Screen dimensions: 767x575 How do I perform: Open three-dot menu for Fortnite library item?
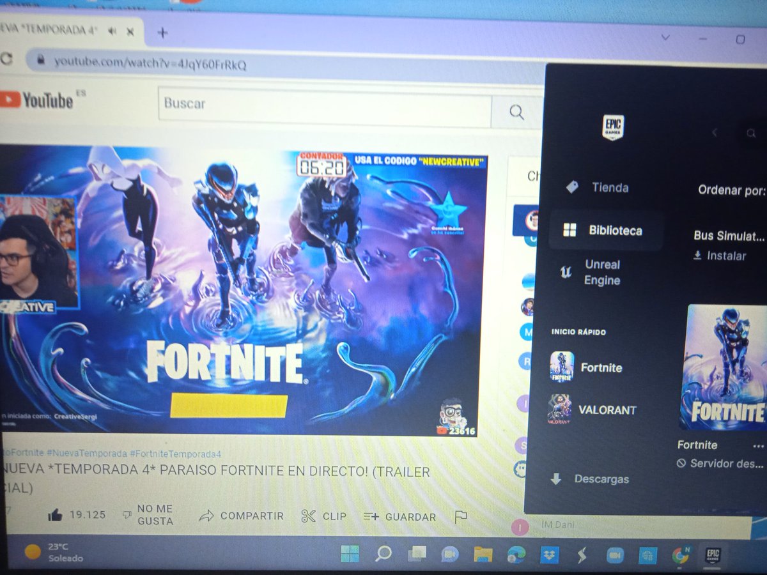pyautogui.click(x=758, y=446)
